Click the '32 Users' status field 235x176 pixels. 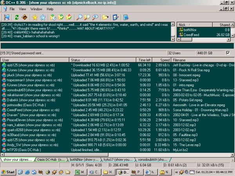pyautogui.click(x=181, y=53)
